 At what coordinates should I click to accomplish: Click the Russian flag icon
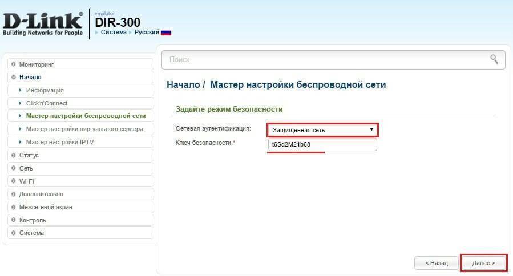166,33
